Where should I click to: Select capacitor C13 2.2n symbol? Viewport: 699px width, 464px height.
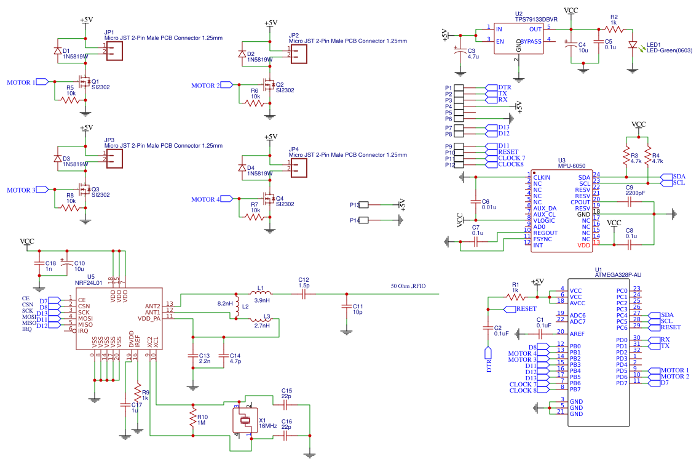[193, 356]
